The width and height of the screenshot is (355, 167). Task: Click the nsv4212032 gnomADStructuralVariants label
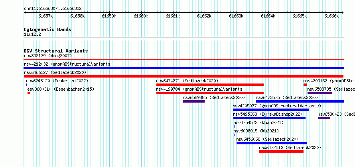68,64
